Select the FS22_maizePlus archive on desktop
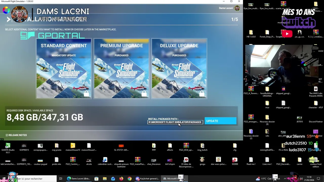The image size is (324, 182). pos(137,162)
